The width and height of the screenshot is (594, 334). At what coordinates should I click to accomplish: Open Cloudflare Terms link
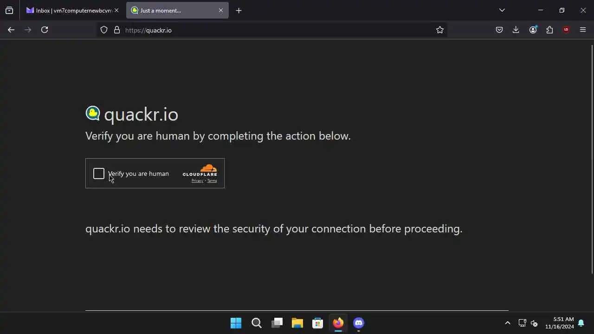212,181
